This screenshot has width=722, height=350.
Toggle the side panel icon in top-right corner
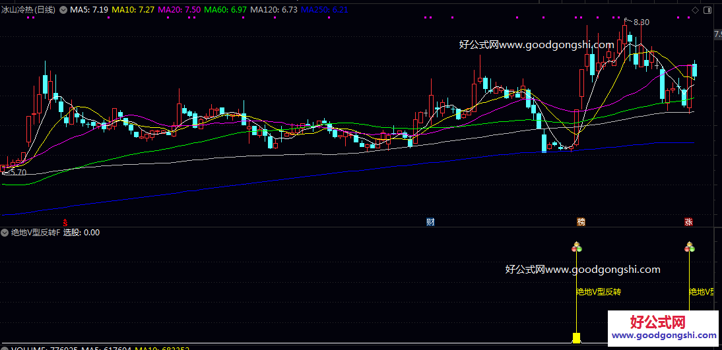(x=707, y=10)
